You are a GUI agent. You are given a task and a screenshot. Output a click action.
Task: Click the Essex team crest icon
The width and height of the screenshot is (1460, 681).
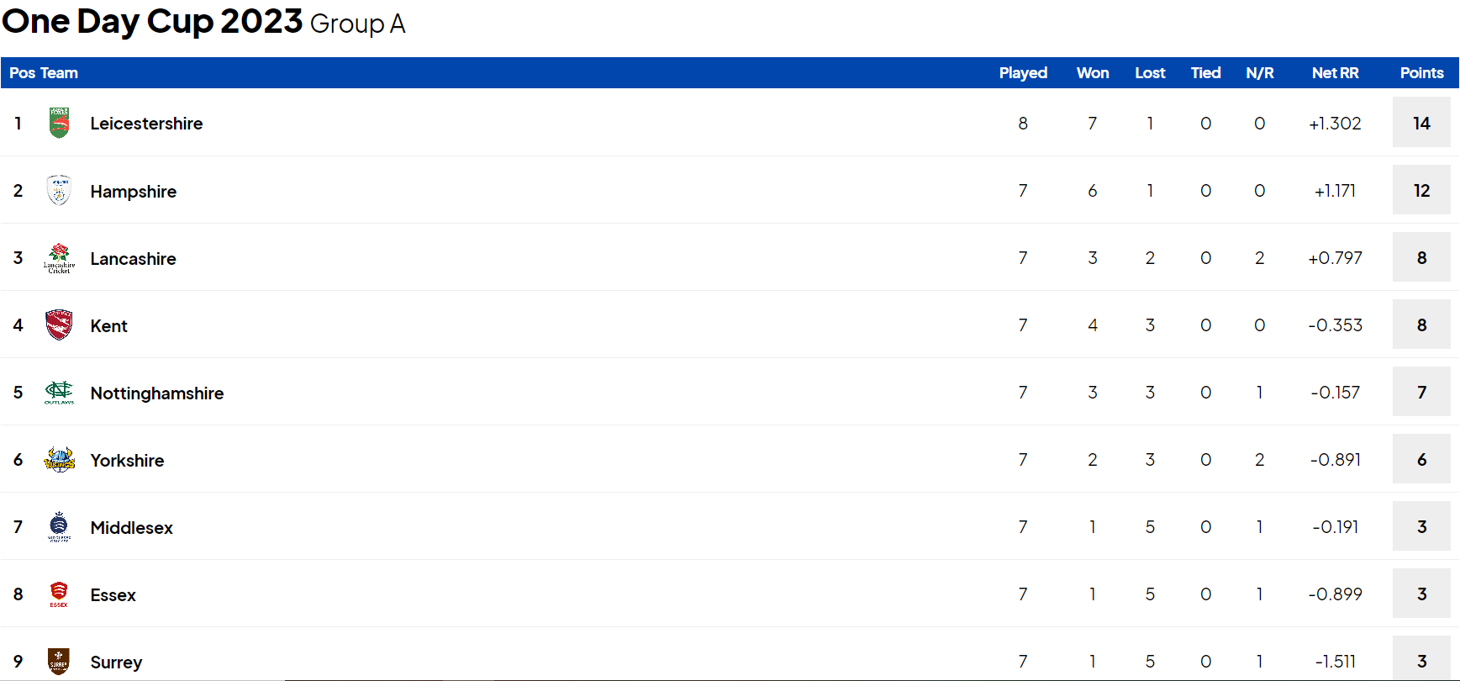[x=59, y=594]
